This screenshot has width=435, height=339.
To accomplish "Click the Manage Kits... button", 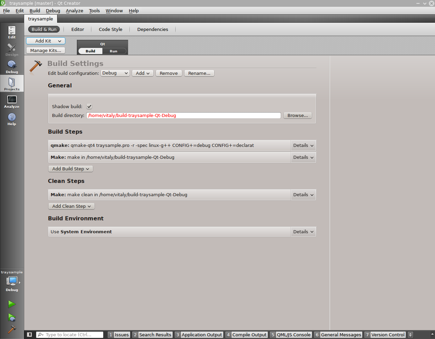I will click(x=46, y=50).
